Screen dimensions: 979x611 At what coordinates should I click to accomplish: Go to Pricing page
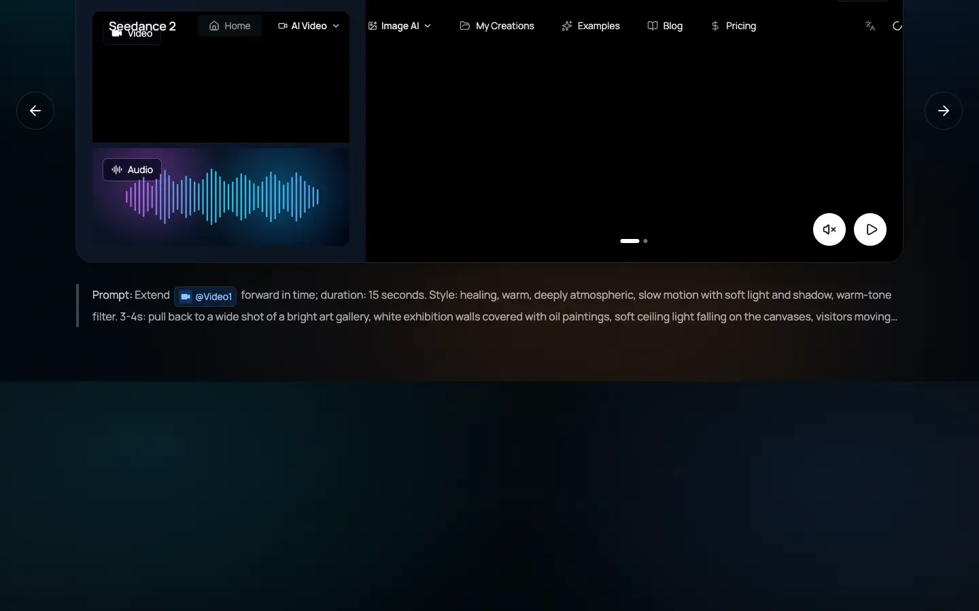point(733,26)
